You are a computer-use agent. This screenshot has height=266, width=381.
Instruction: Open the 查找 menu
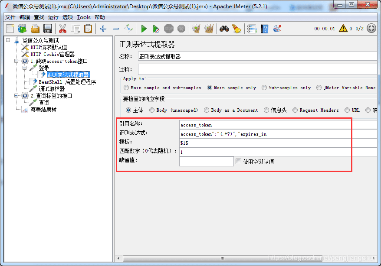pyautogui.click(x=39, y=17)
